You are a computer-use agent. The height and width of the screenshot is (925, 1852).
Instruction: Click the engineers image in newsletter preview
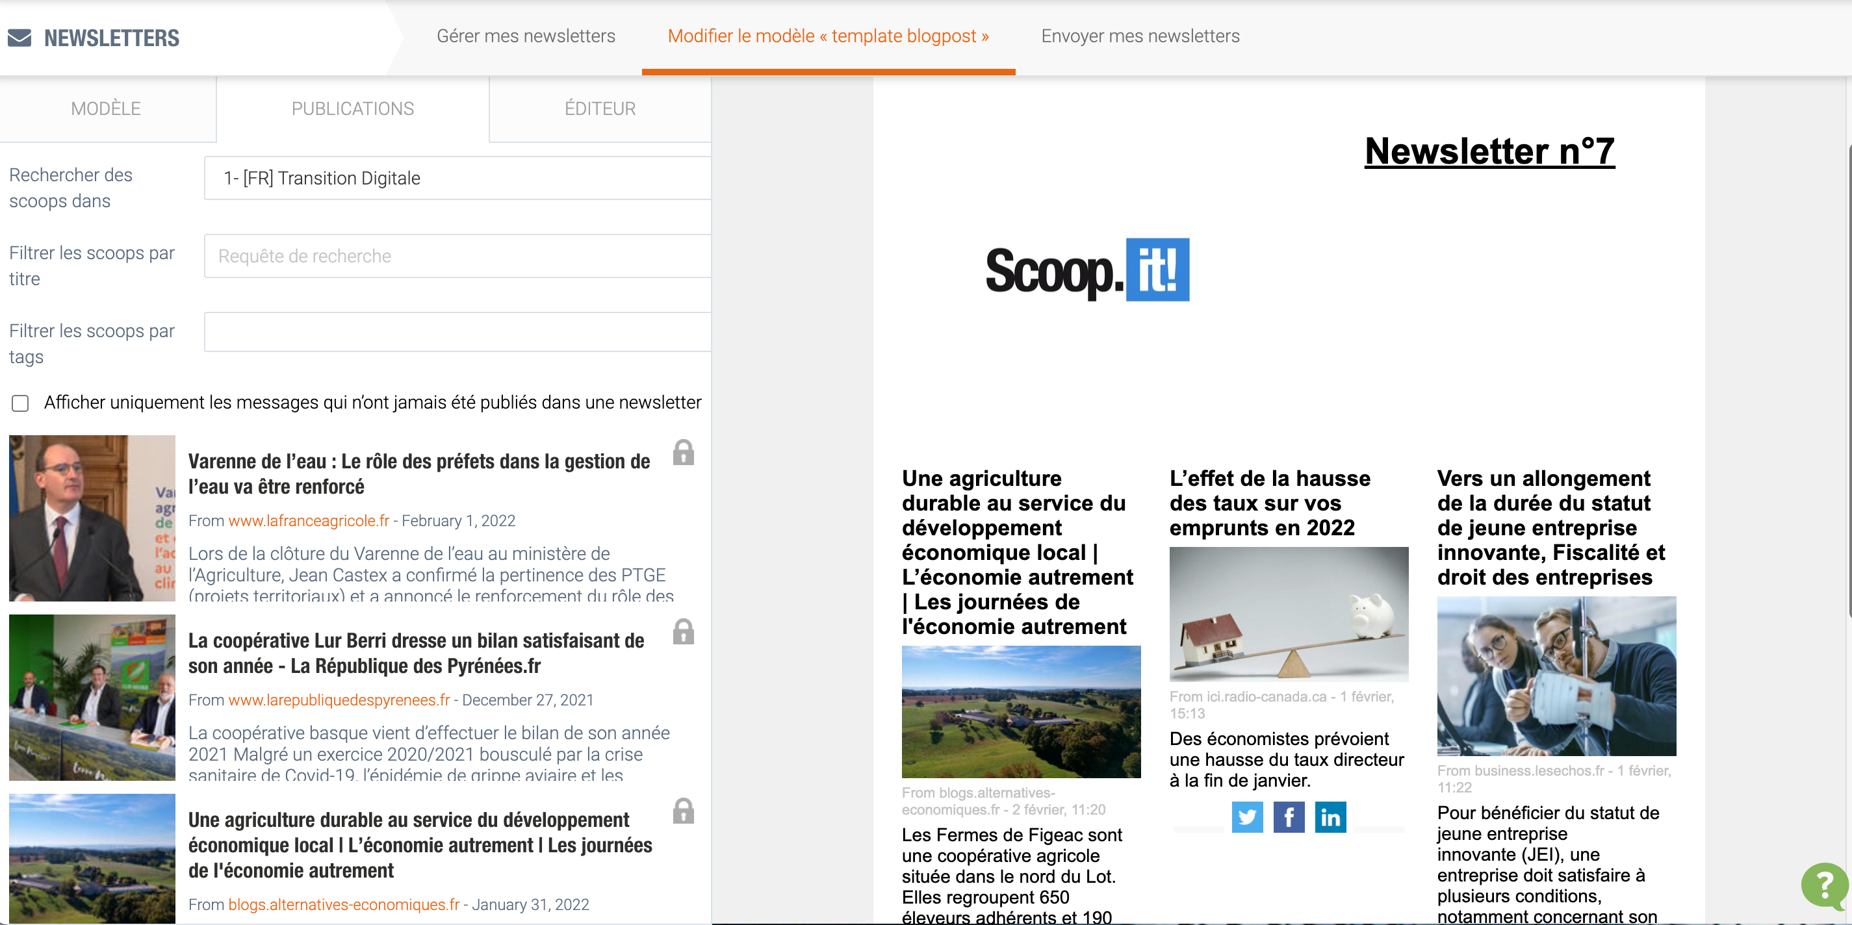click(x=1556, y=676)
